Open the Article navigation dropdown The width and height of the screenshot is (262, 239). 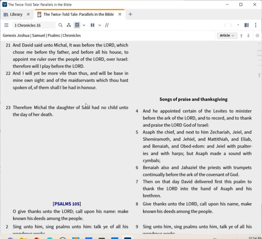click(227, 35)
